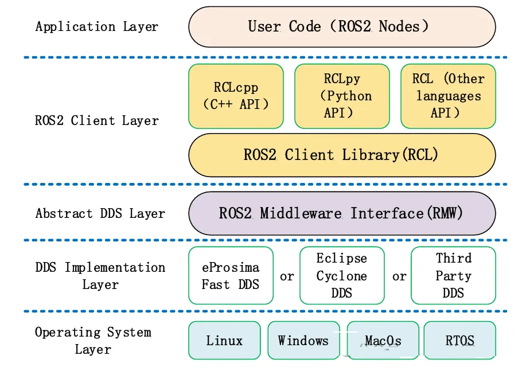
Task: Choose the eProsima Fast DDS box
Action: click(231, 276)
